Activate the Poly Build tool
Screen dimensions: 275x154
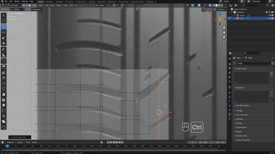coord(3,94)
